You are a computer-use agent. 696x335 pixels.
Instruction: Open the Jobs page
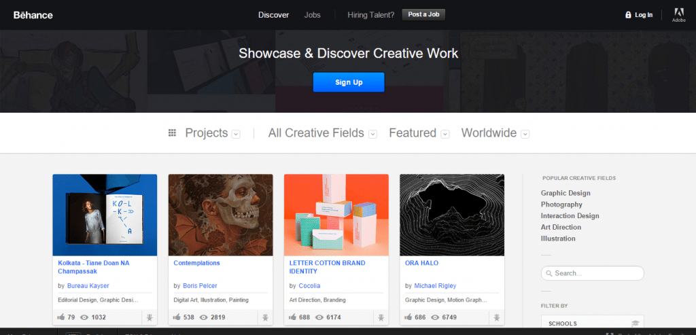[x=312, y=15]
